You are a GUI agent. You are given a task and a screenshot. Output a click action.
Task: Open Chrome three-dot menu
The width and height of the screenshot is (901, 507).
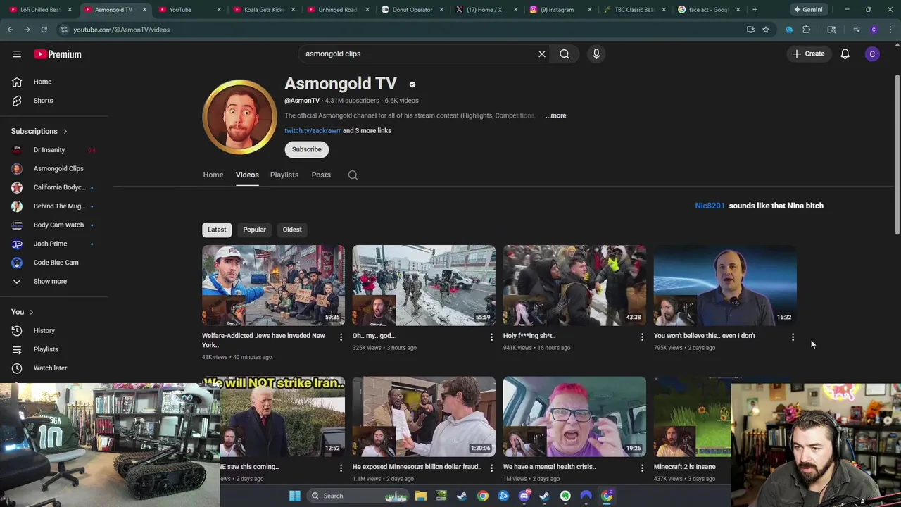coord(890,30)
